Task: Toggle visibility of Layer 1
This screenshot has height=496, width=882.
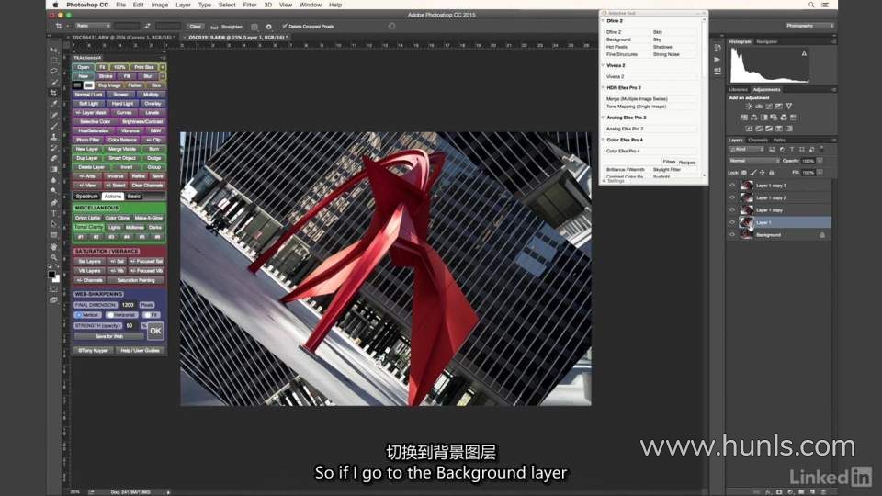Action: click(732, 222)
